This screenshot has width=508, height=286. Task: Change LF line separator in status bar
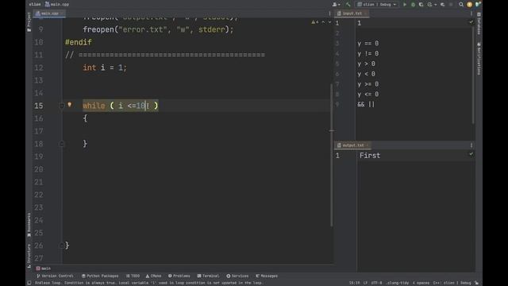(x=365, y=283)
